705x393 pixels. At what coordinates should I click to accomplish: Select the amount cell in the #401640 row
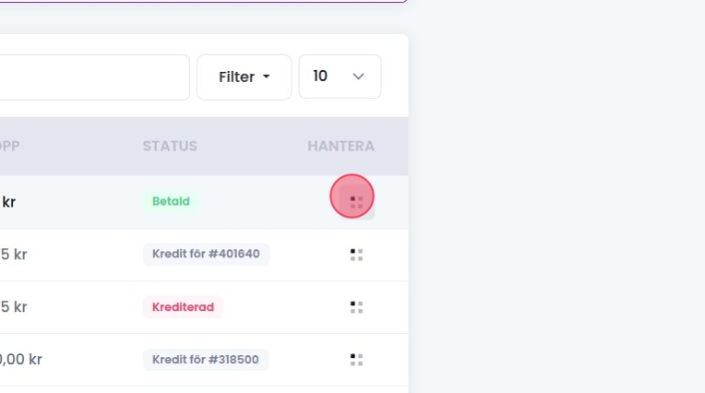(14, 255)
